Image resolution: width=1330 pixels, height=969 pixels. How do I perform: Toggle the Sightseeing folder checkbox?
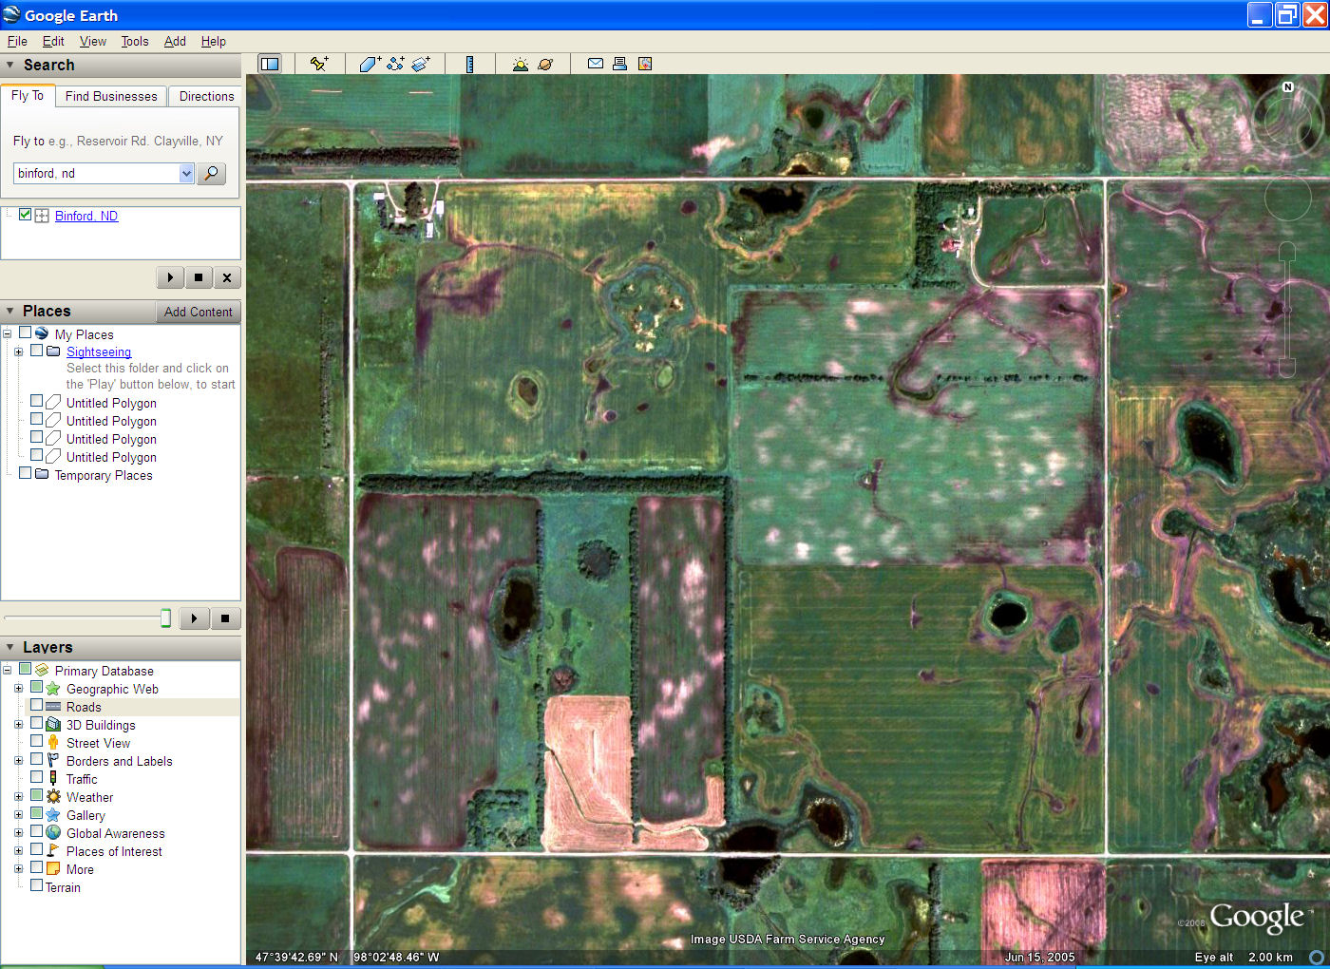pyautogui.click(x=36, y=351)
